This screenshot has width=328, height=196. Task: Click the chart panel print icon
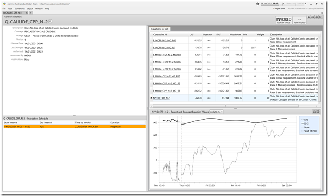pyautogui.click(x=314, y=112)
